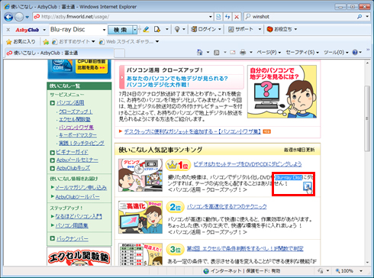Click the highlighter pen icon
Viewport: 374px width, 278px height.
pyautogui.click(x=146, y=30)
